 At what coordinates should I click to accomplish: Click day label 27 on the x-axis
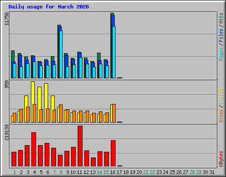point(185,172)
